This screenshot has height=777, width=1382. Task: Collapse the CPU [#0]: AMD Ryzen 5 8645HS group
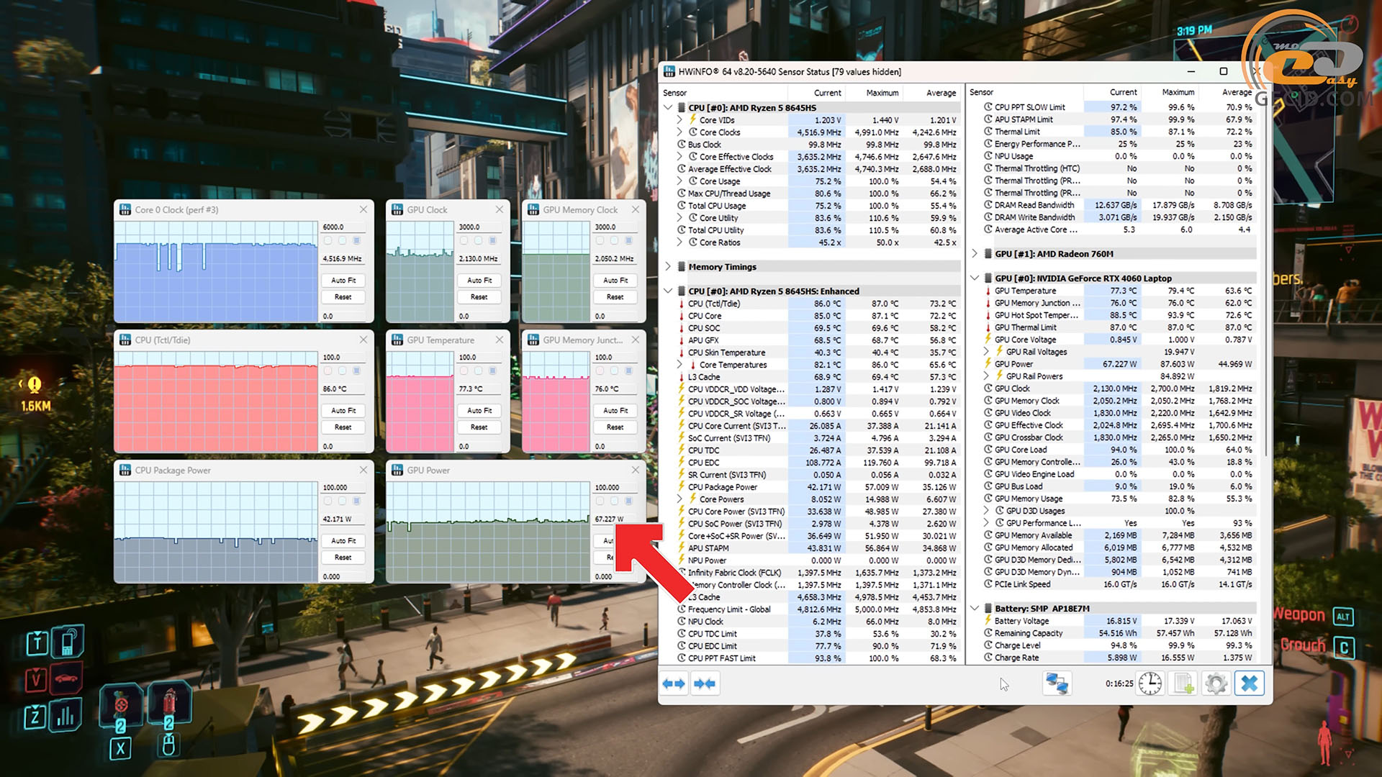tap(668, 107)
